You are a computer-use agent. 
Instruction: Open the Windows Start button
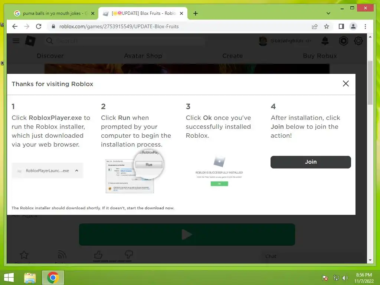click(x=9, y=278)
